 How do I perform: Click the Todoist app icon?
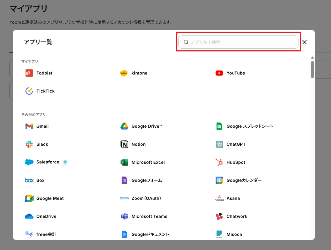[29, 73]
